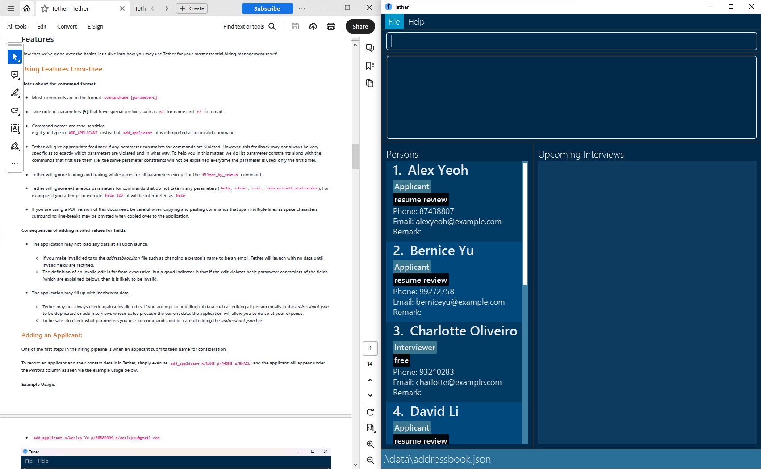Close the Tether - Tether tab
Screen dimensions: 761x469
tap(122, 8)
